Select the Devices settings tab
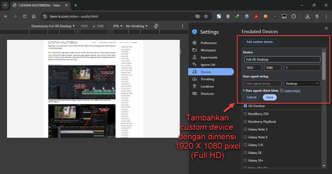The image size is (332, 174). tap(211, 72)
